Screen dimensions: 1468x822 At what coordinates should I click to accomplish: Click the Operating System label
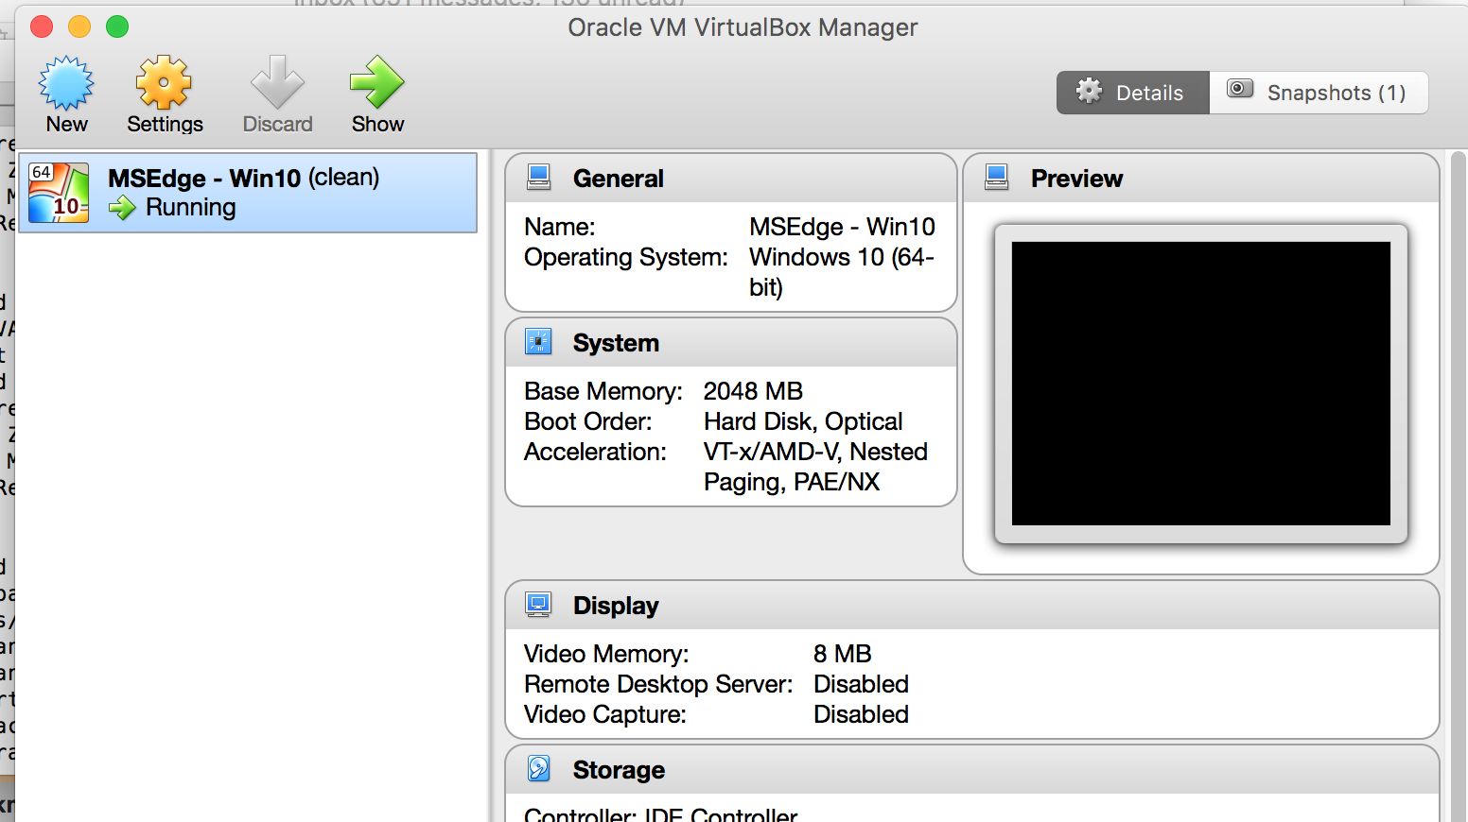[626, 257]
